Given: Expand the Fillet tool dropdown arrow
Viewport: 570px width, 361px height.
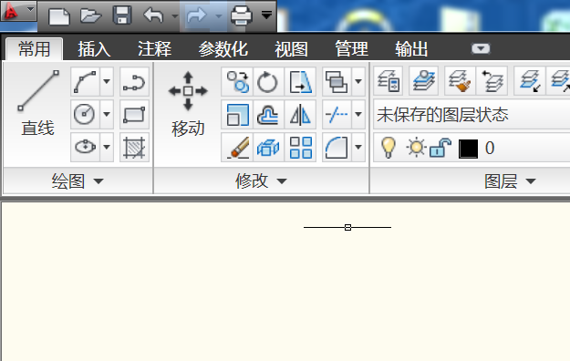Looking at the screenshot, I should [x=358, y=147].
